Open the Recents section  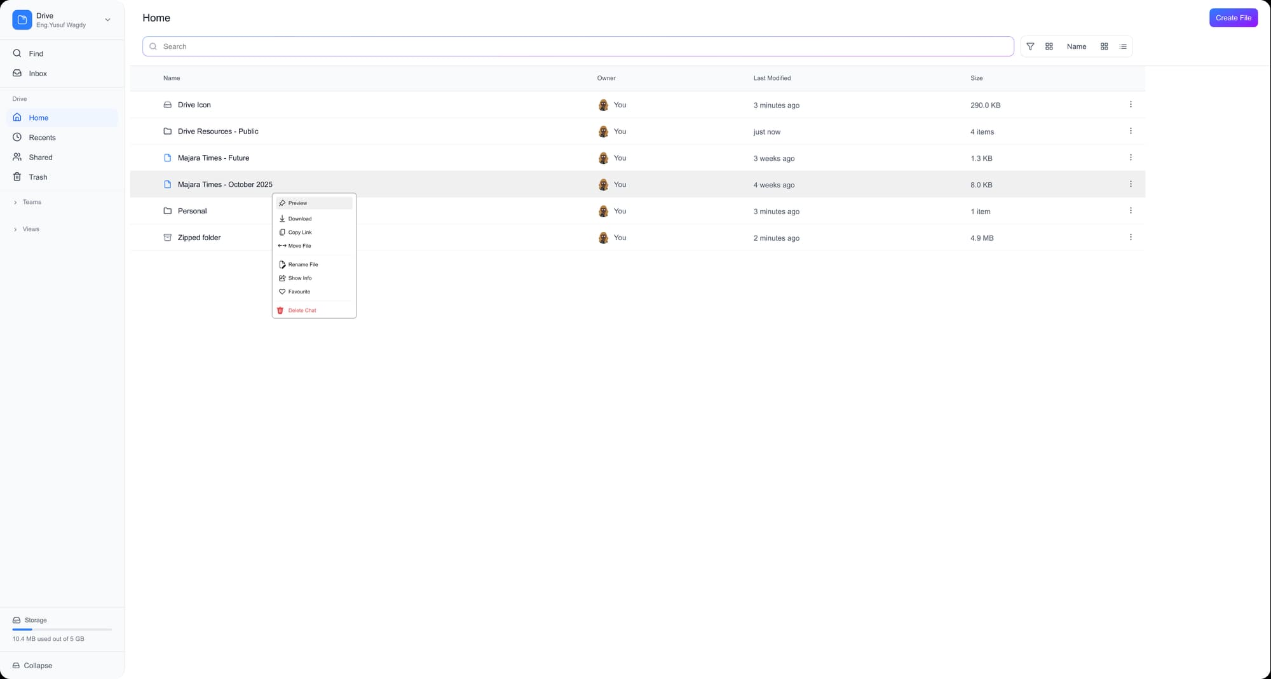[43, 137]
